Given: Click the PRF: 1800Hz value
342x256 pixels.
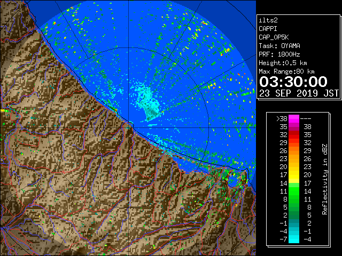Looking at the screenshot, I should 279,54.
